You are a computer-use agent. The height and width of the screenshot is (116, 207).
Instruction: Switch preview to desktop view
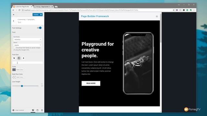33,110
